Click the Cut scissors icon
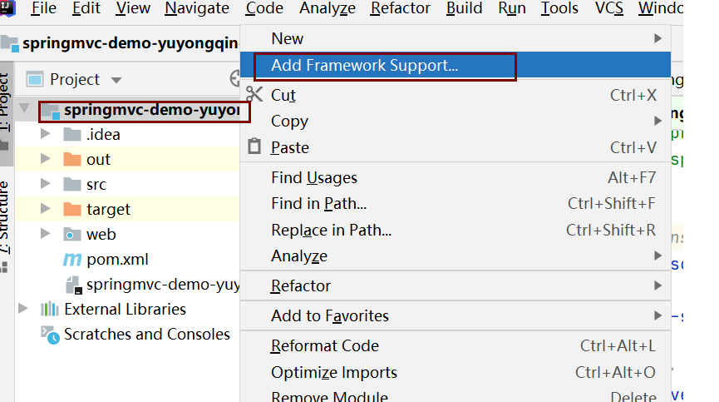Viewport: 719px width, 402px height. 255,95
